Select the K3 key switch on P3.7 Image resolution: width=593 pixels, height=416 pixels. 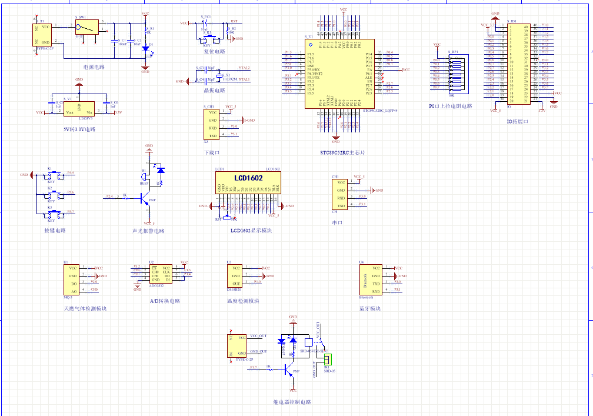[55, 214]
